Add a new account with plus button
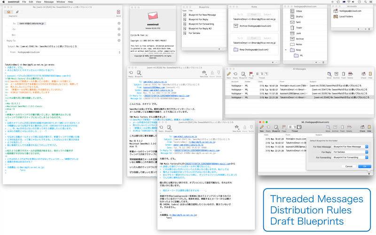376x235 pixels. (x=359, y=29)
